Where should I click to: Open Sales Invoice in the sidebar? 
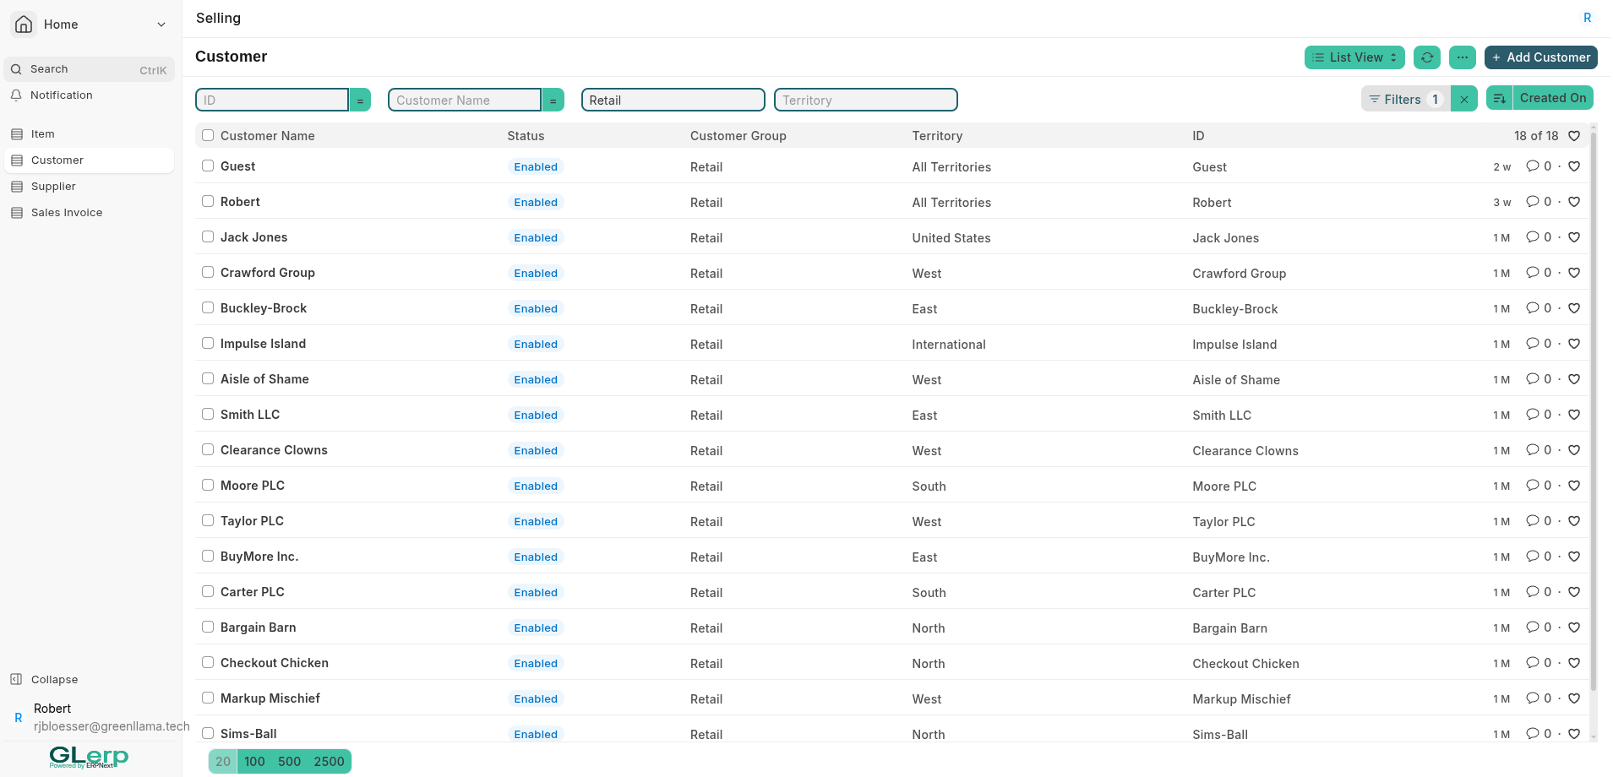tap(67, 213)
